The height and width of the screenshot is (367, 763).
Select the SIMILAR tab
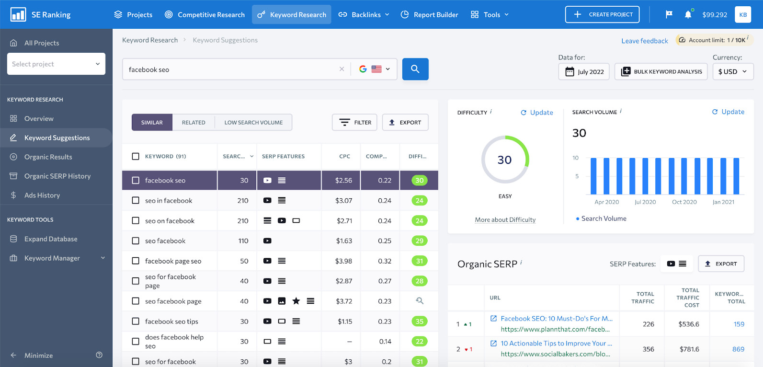coord(152,122)
